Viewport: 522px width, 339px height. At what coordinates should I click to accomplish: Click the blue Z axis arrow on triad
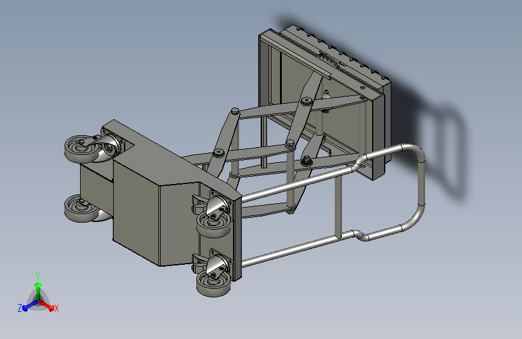click(30, 305)
